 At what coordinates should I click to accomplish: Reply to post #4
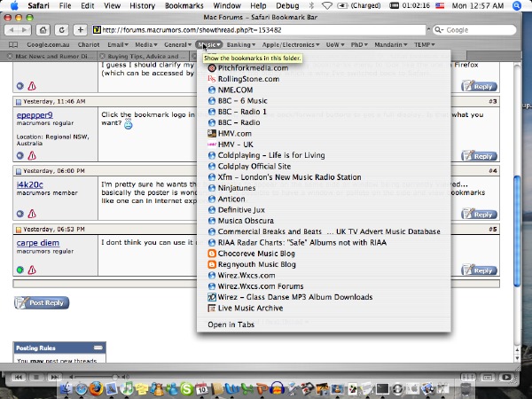(480, 215)
